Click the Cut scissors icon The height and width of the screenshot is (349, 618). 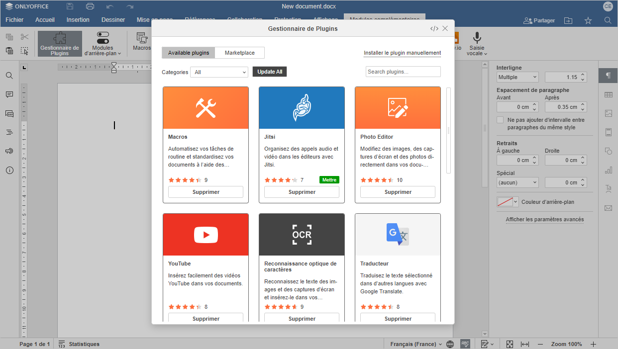[25, 37]
